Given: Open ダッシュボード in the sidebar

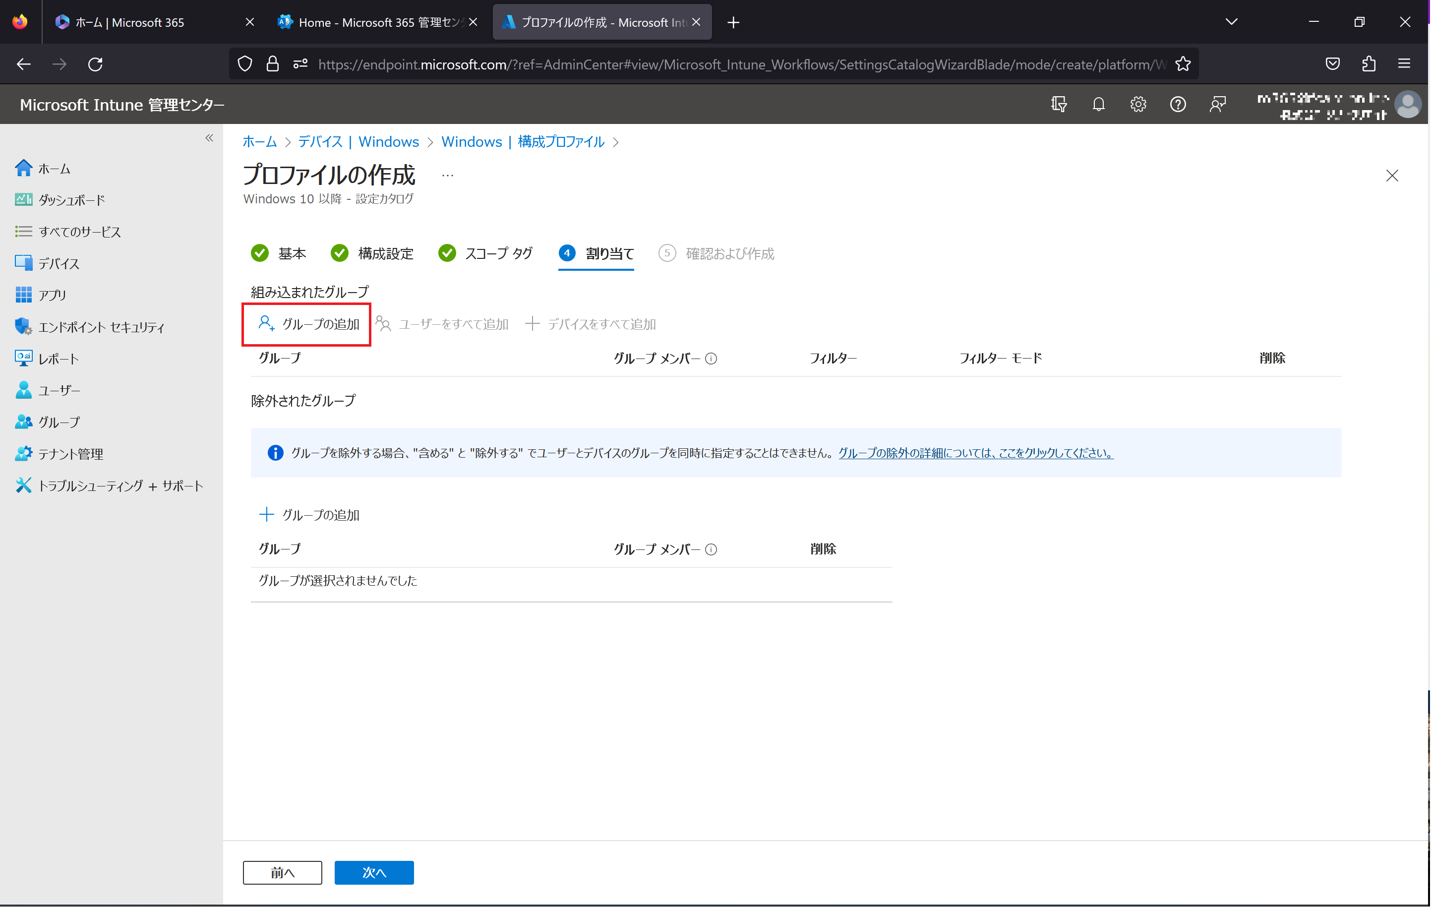Looking at the screenshot, I should (60, 200).
